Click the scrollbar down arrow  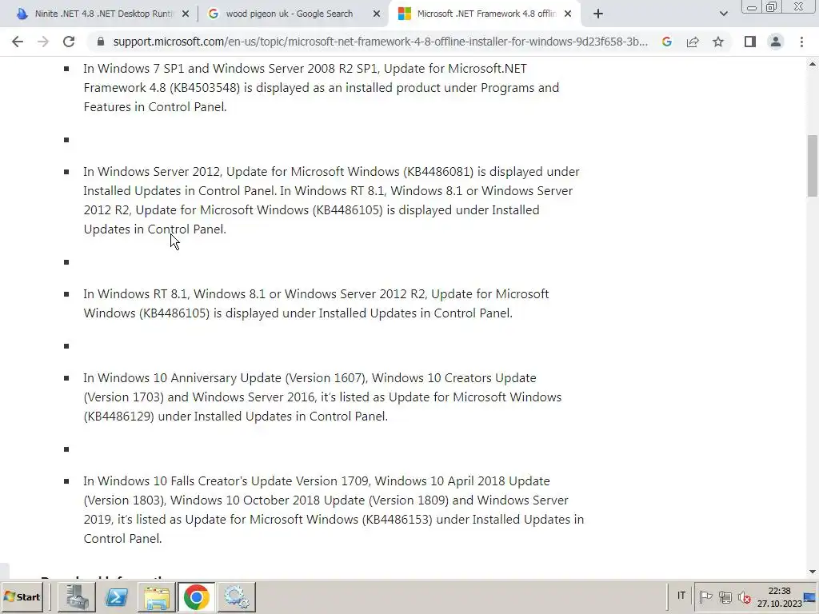tap(813, 572)
